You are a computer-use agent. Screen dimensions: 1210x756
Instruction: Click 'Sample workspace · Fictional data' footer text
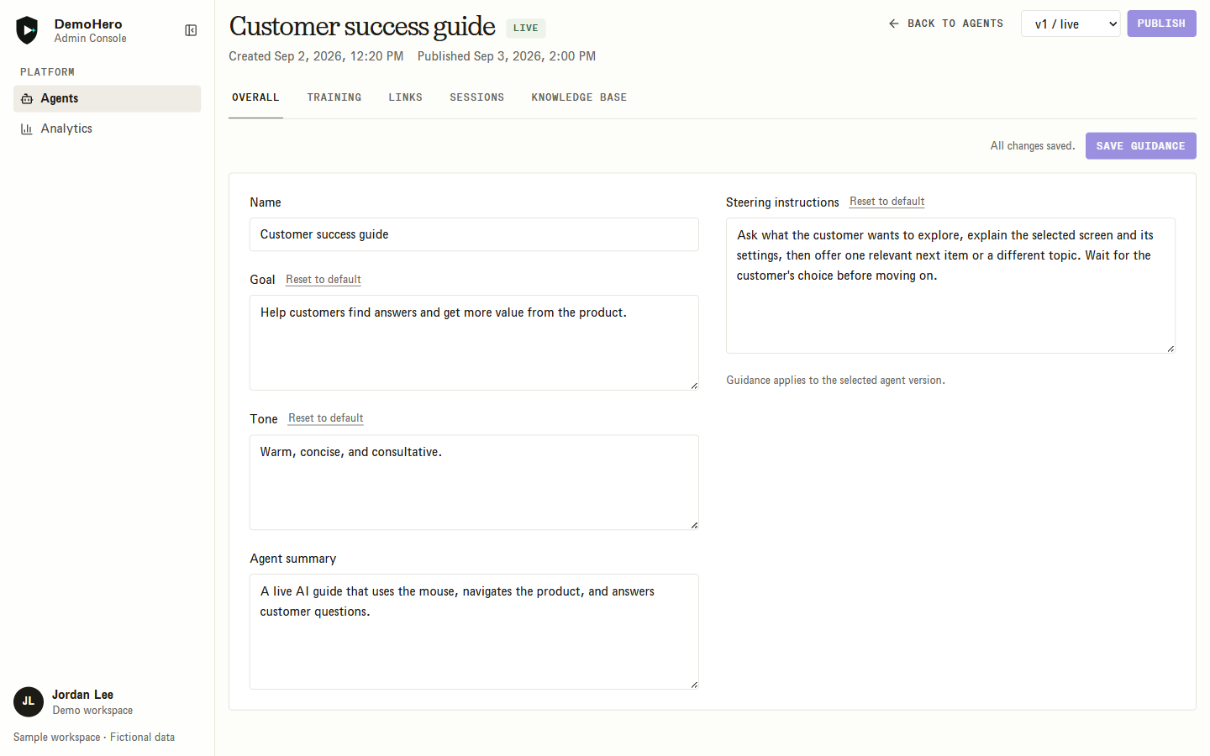point(94,738)
